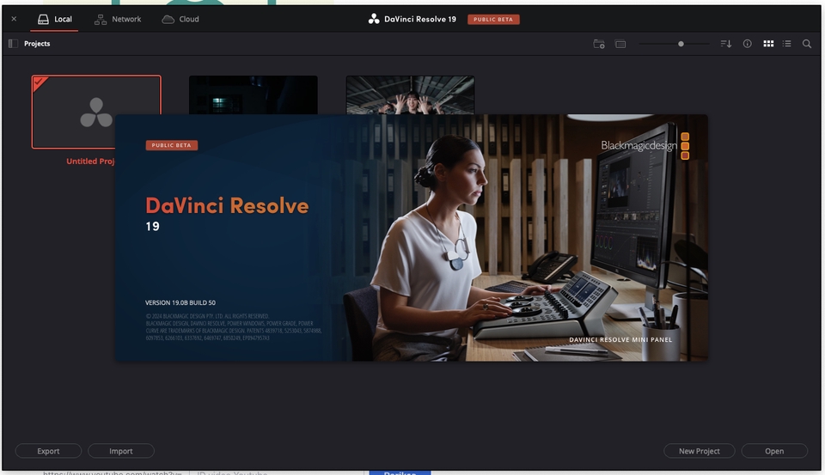Click the "Untitled Proj" project name label
The image size is (825, 475).
tap(90, 161)
